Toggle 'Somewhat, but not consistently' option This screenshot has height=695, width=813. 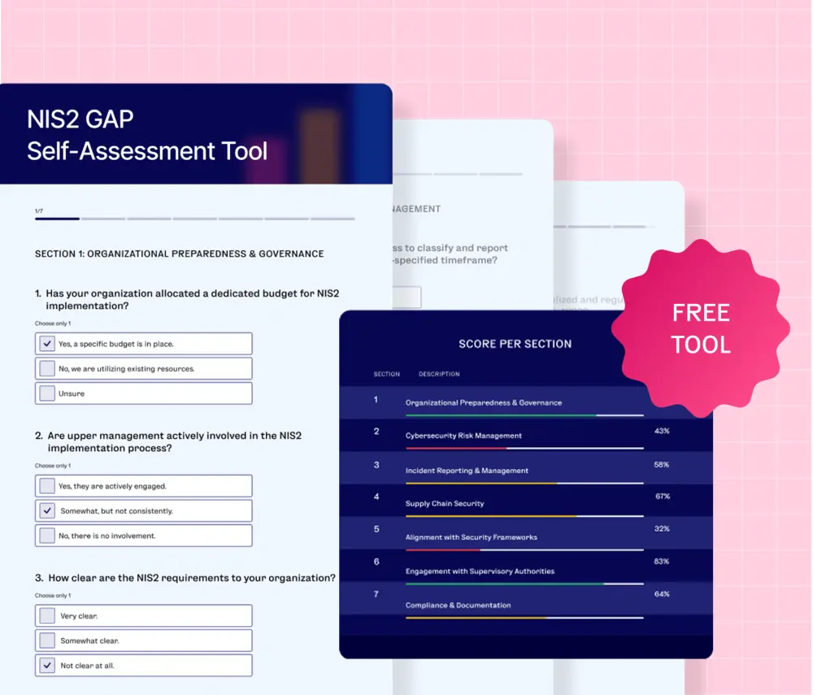tap(47, 510)
